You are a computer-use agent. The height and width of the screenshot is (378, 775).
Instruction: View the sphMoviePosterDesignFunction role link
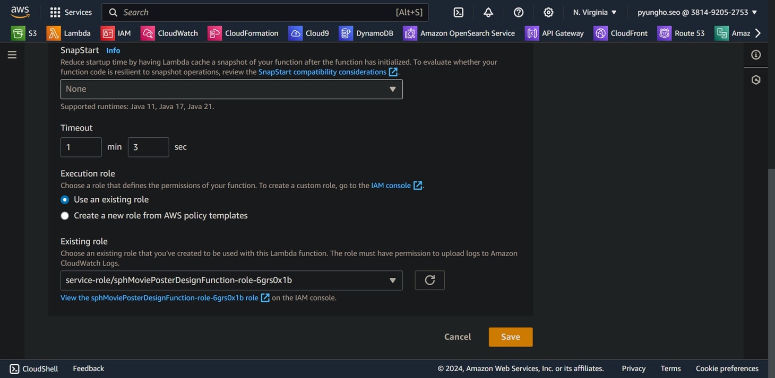tap(165, 298)
